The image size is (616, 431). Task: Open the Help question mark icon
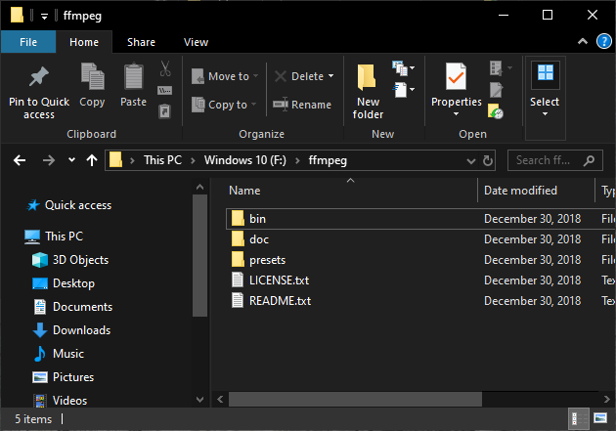tap(601, 42)
